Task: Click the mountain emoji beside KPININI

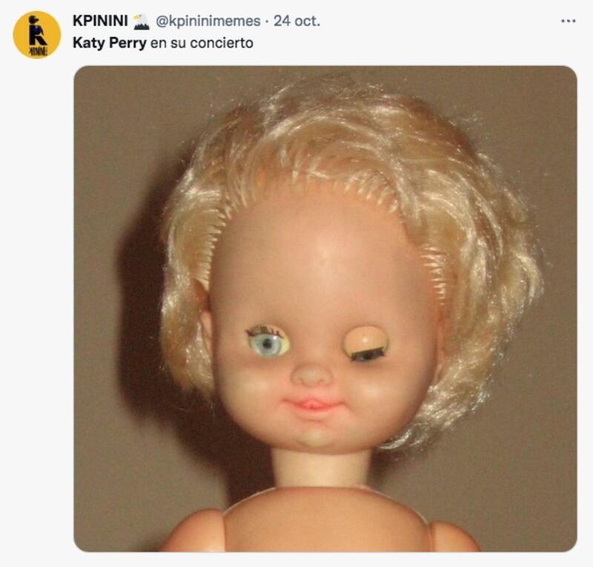Action: (142, 21)
